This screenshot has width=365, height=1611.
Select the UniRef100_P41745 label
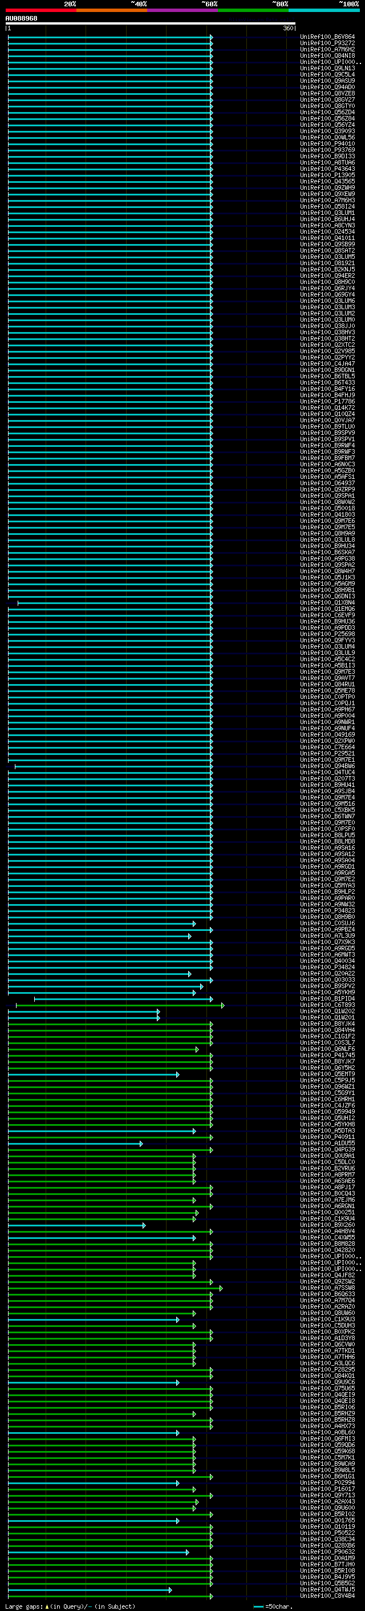[x=327, y=1056]
